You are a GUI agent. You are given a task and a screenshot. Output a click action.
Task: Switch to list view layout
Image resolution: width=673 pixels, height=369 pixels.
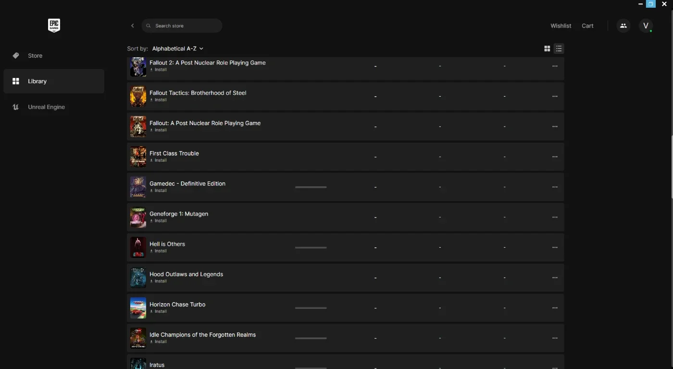[559, 49]
